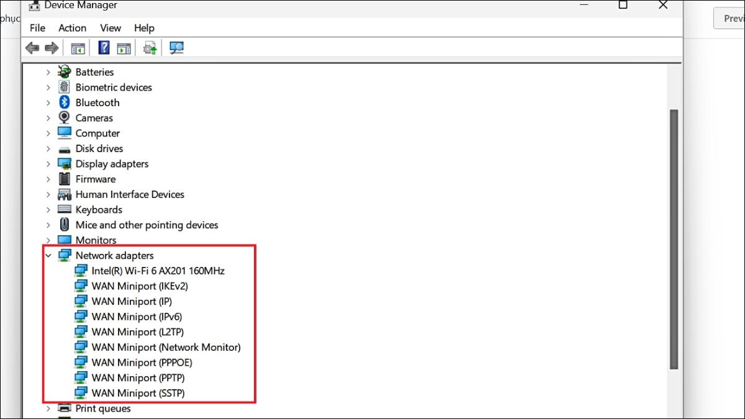
Task: Click the Scan for hardware changes icon
Action: pos(176,48)
